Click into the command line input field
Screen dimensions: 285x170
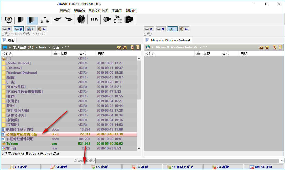point(188,161)
